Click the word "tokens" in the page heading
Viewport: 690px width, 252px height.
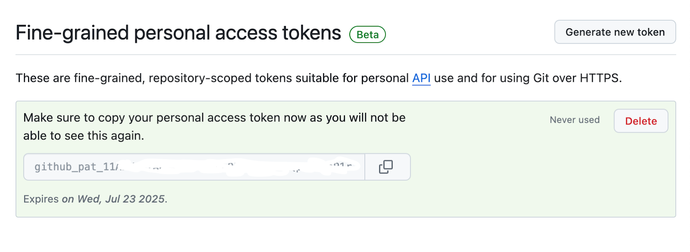311,33
